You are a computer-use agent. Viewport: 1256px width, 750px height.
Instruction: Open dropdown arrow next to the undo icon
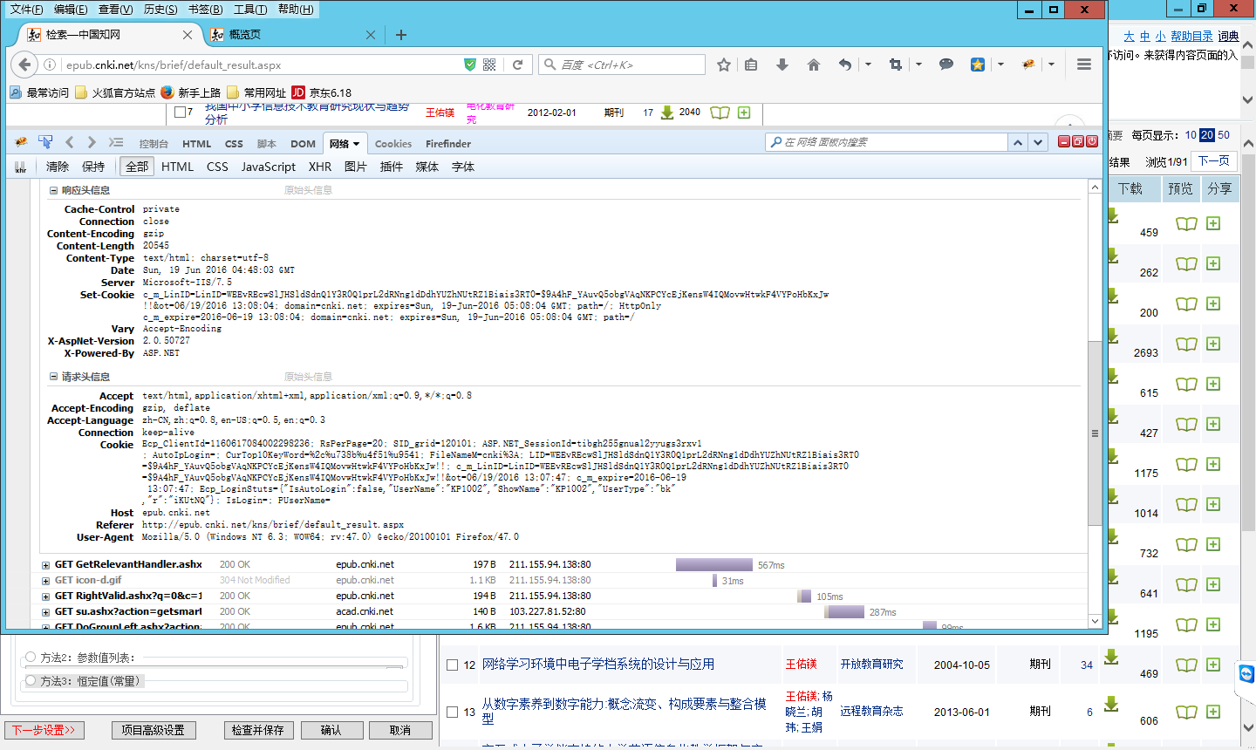(868, 65)
